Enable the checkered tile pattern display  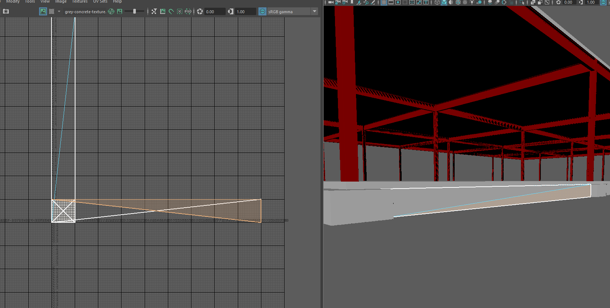click(x=52, y=11)
